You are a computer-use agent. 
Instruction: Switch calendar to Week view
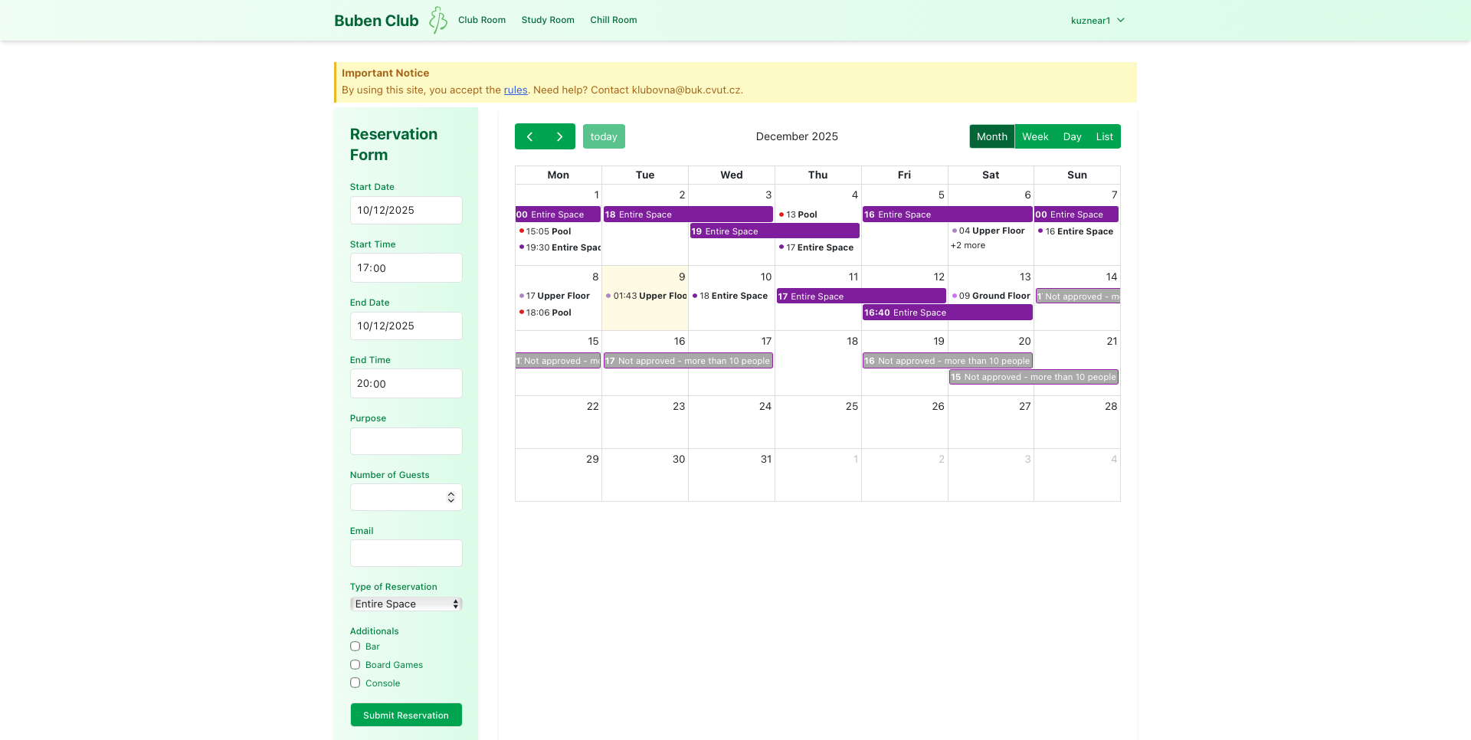click(x=1035, y=136)
